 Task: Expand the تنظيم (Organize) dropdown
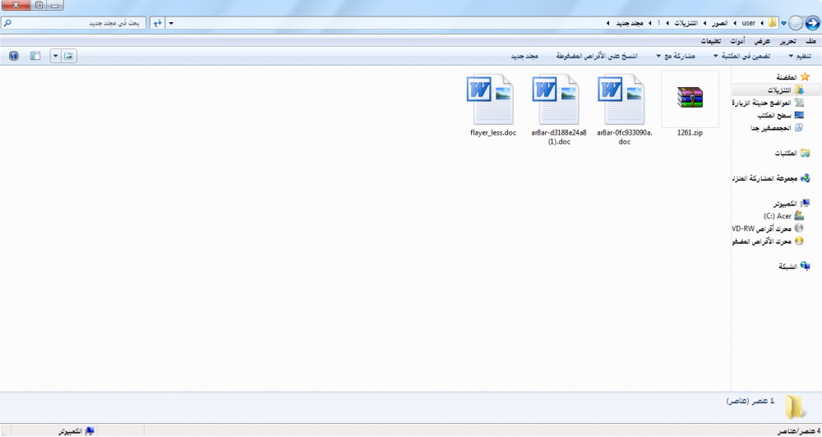point(801,56)
